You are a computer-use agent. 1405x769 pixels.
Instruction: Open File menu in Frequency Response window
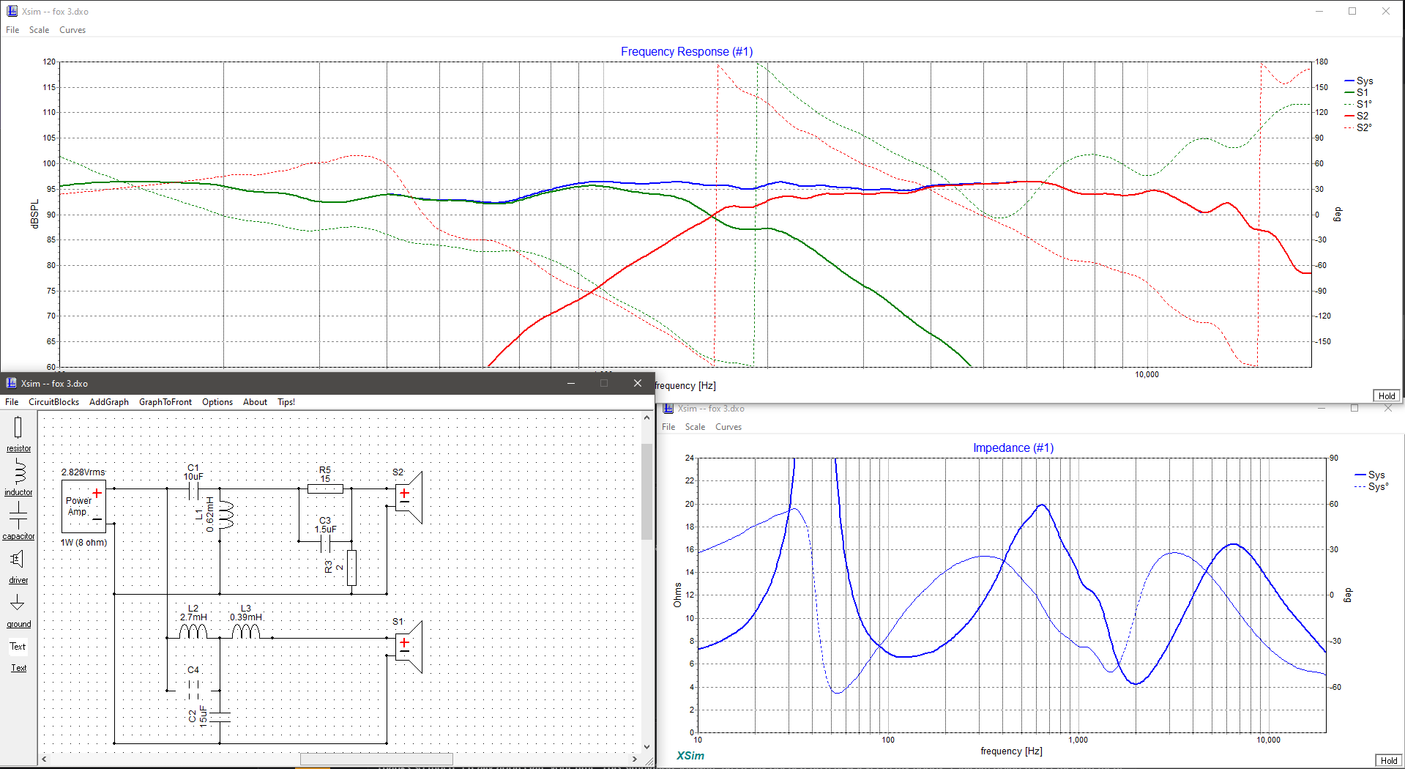[x=12, y=30]
